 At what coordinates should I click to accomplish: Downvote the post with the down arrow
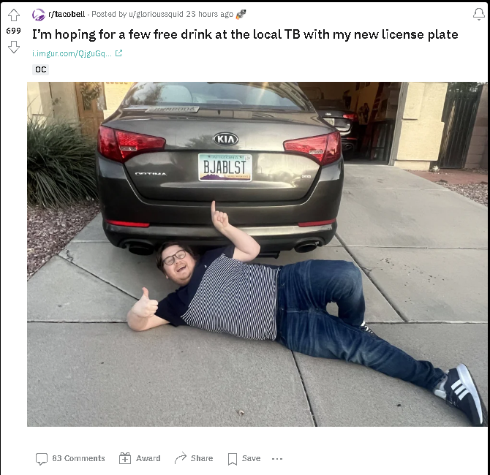[x=13, y=47]
